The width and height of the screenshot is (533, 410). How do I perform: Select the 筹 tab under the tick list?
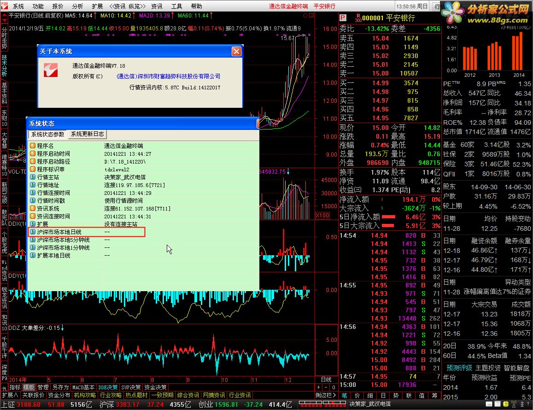(435, 395)
